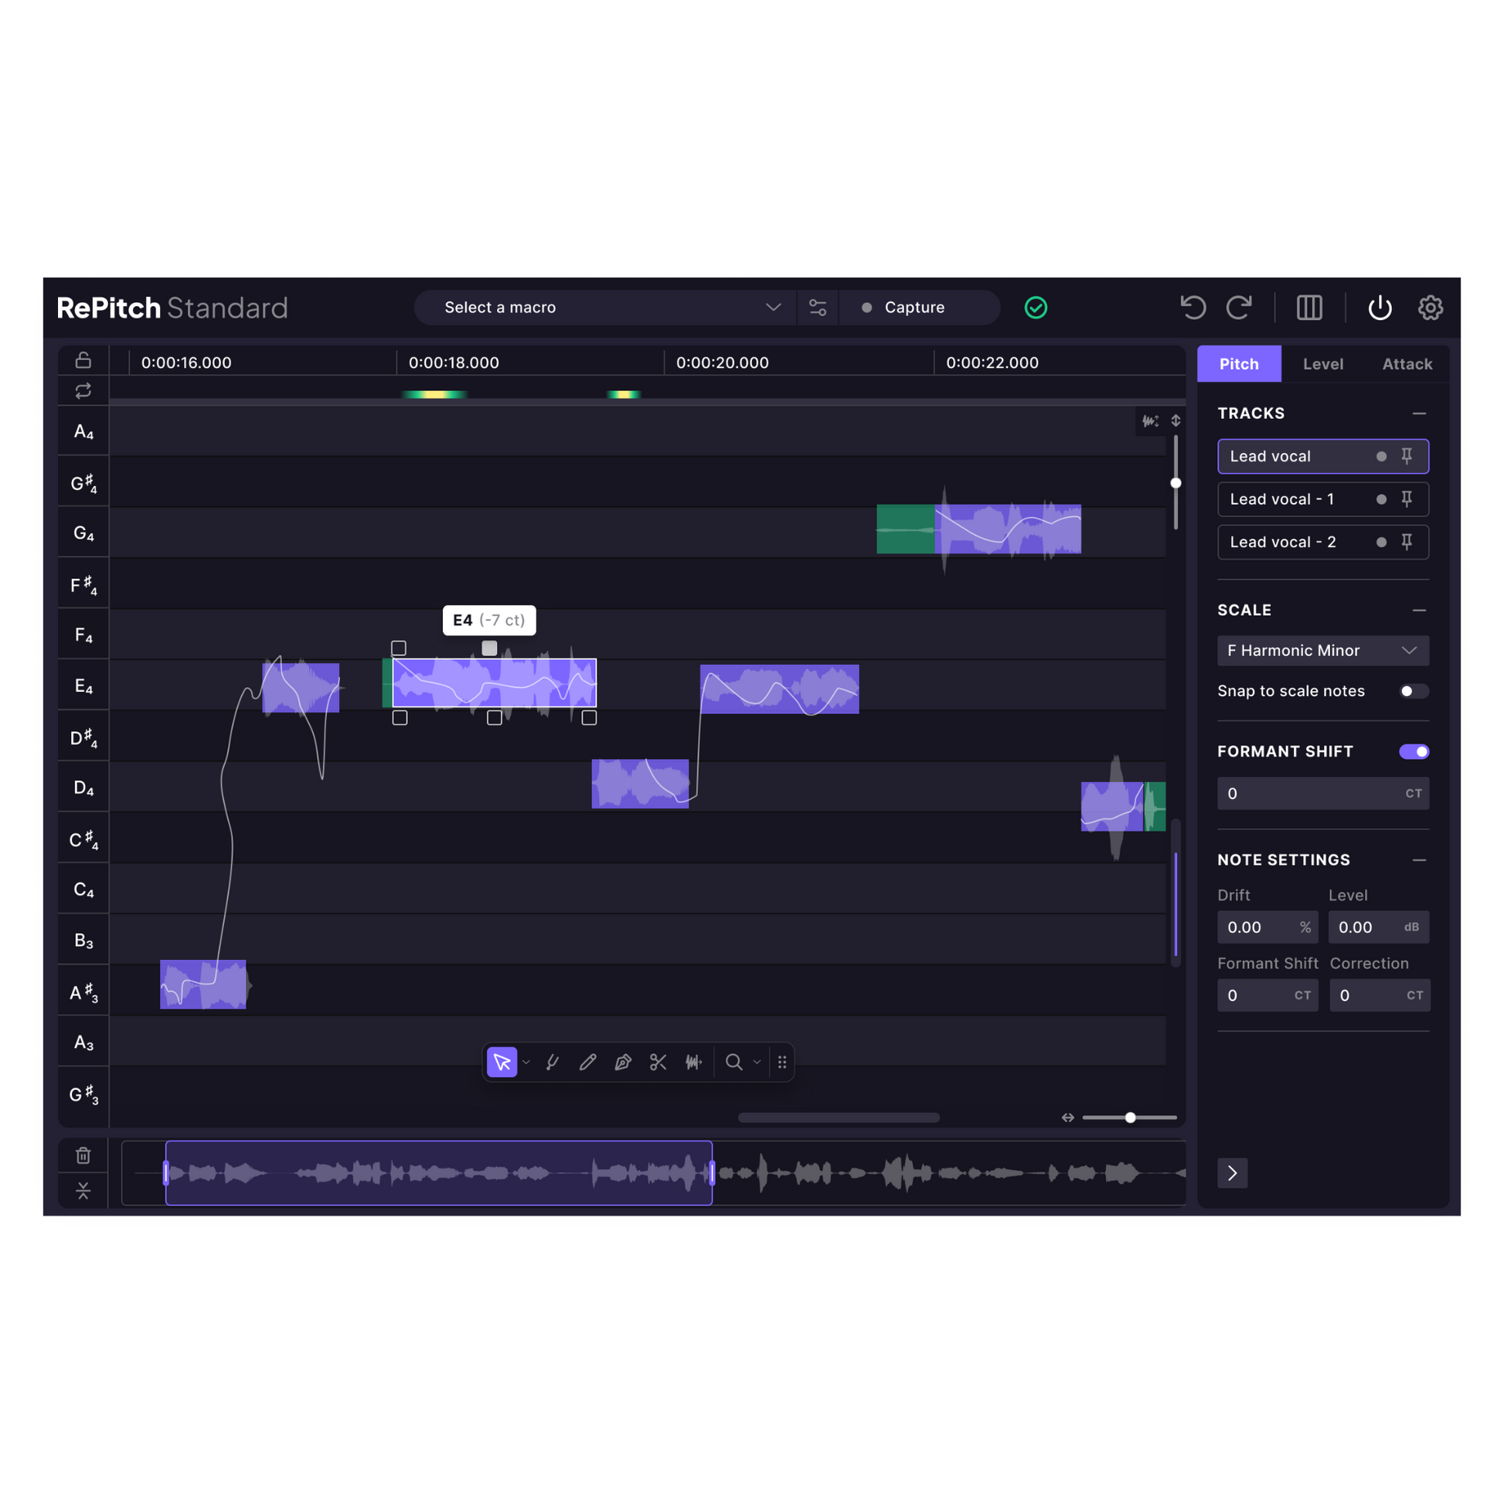The width and height of the screenshot is (1504, 1504).
Task: Click the horizontal zoom slider handle
Action: point(1131,1118)
